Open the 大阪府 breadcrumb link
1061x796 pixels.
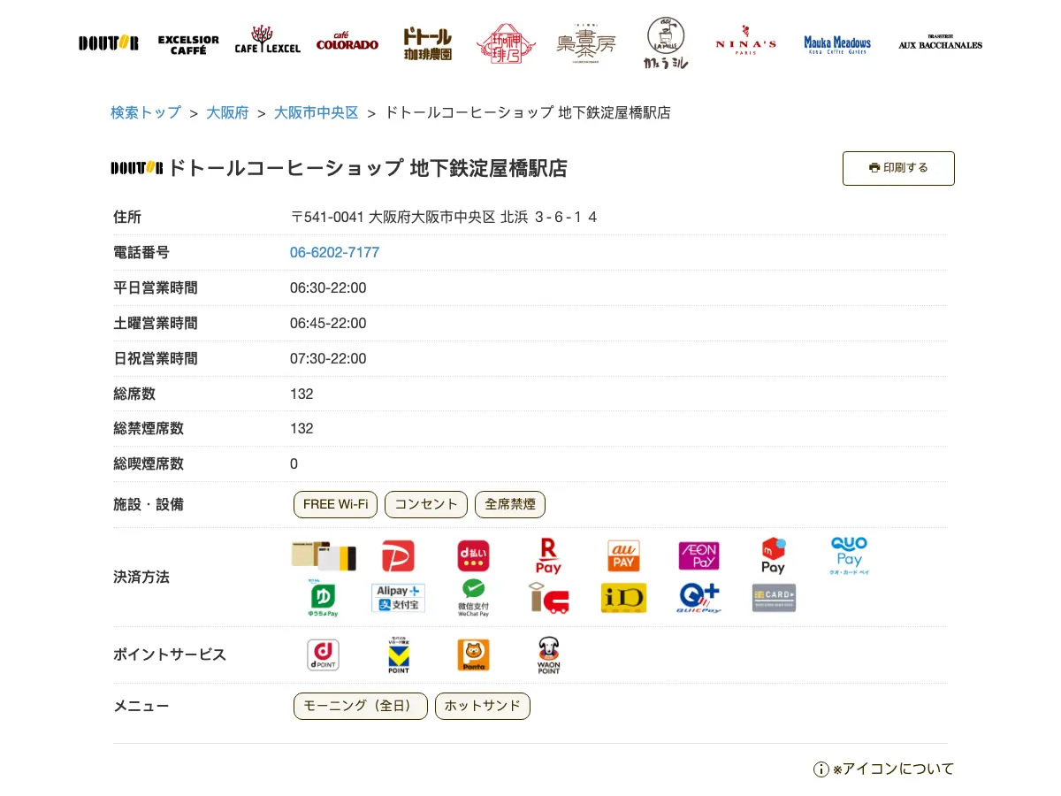[x=227, y=113]
